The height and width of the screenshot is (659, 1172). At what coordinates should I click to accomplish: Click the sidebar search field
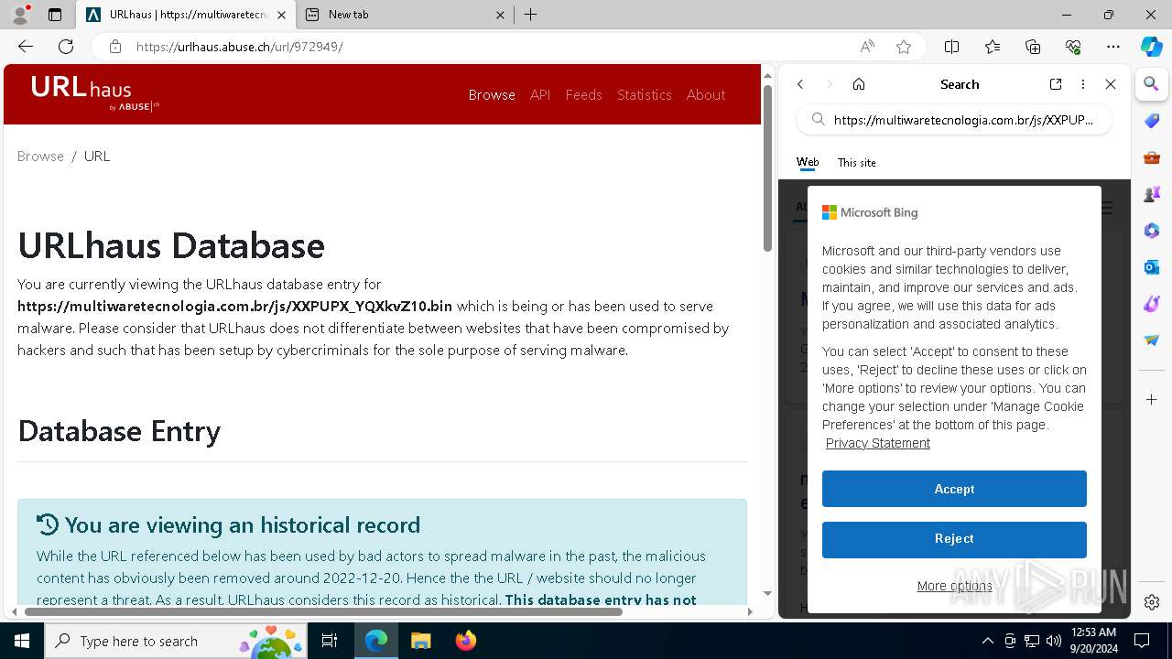pyautogui.click(x=954, y=119)
